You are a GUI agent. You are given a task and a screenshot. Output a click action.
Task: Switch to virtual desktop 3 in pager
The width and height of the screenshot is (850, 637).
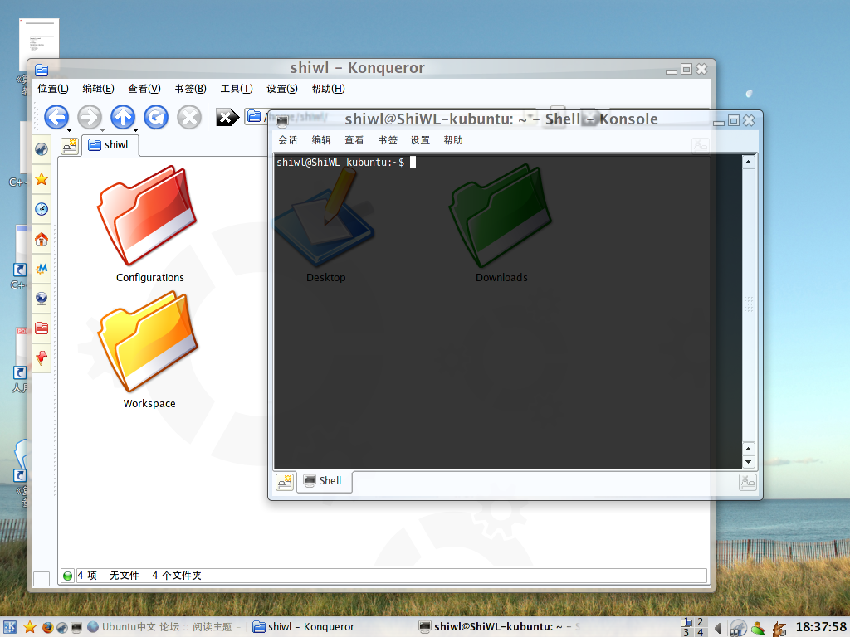coord(686,633)
